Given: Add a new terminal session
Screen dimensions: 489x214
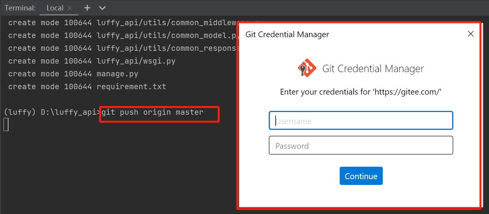Looking at the screenshot, I should [x=87, y=8].
